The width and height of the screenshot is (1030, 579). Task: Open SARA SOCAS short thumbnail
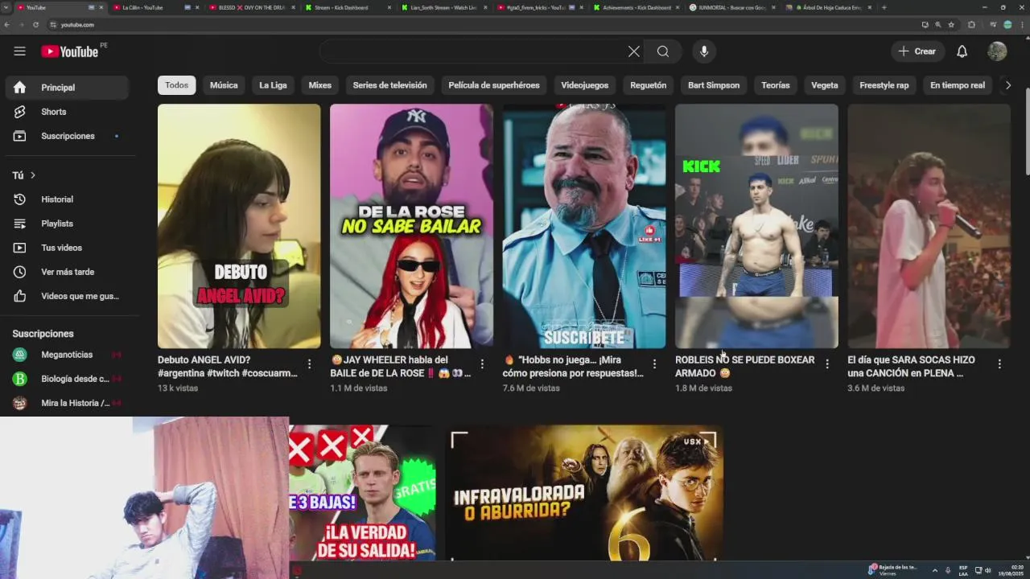(x=929, y=226)
